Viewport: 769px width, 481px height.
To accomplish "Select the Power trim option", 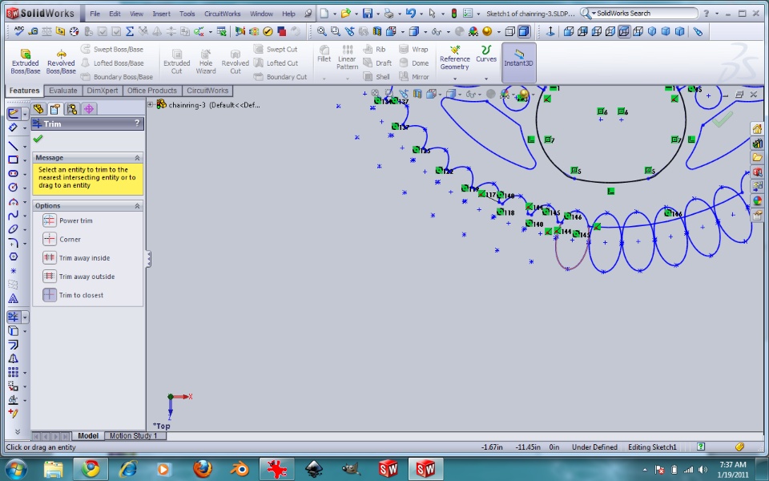I will (67, 221).
